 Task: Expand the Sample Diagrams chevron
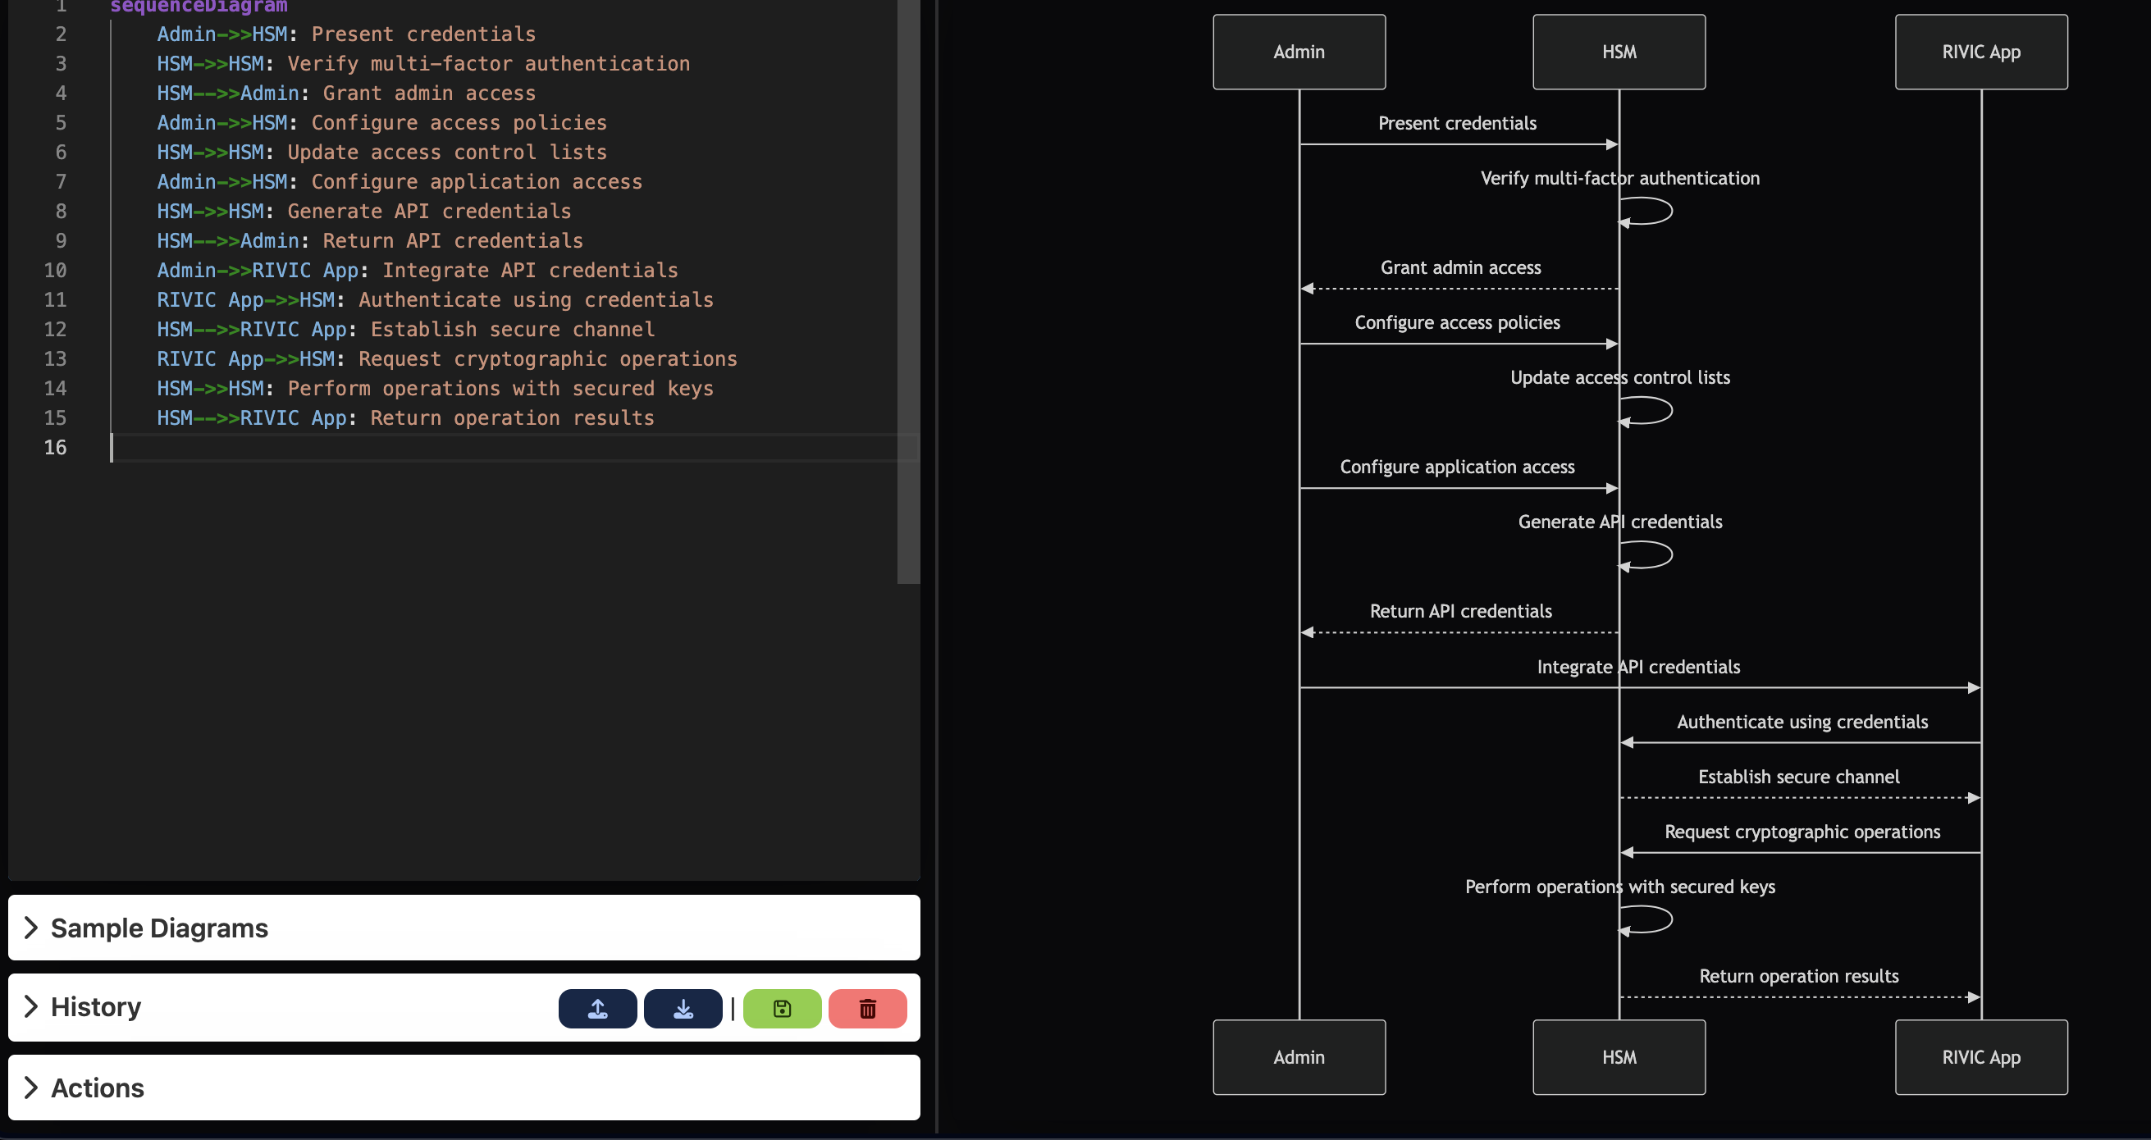31,928
